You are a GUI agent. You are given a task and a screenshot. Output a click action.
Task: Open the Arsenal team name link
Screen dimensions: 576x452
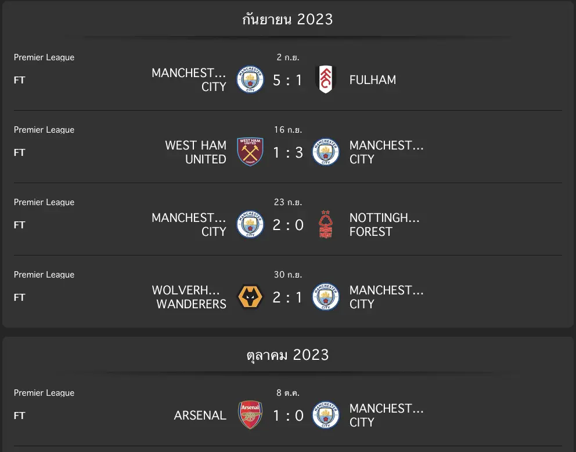(200, 415)
